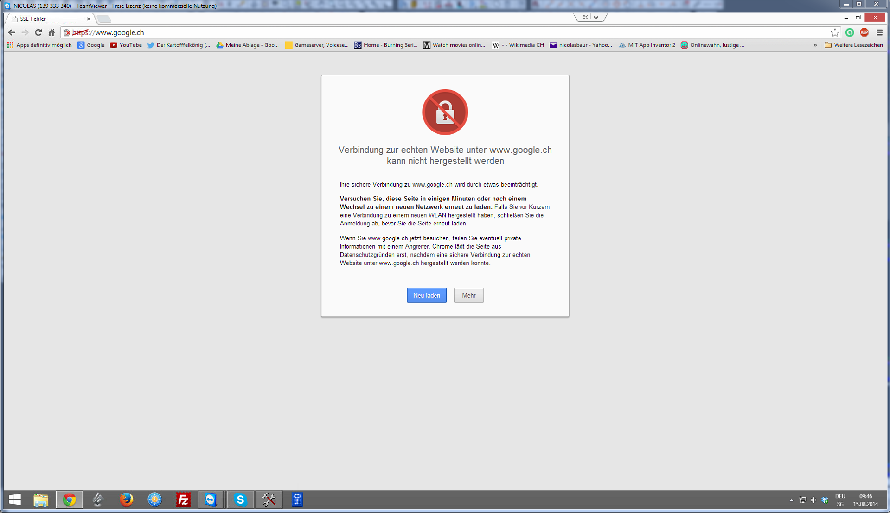The image size is (890, 513).
Task: Open a new tab with the new-tab button
Action: (104, 19)
